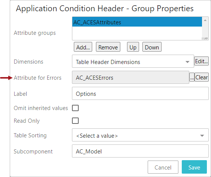This screenshot has width=211, height=177.
Task: Click the Edit... button next to Dimensions
Action: [x=202, y=61]
